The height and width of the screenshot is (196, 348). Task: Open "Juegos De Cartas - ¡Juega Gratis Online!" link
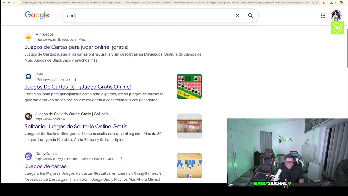point(78,87)
